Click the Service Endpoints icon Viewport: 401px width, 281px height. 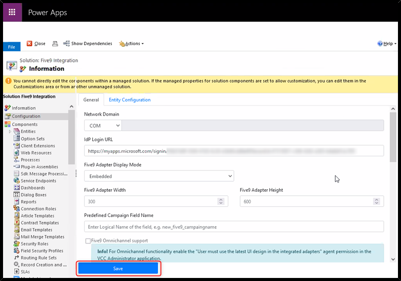click(17, 181)
